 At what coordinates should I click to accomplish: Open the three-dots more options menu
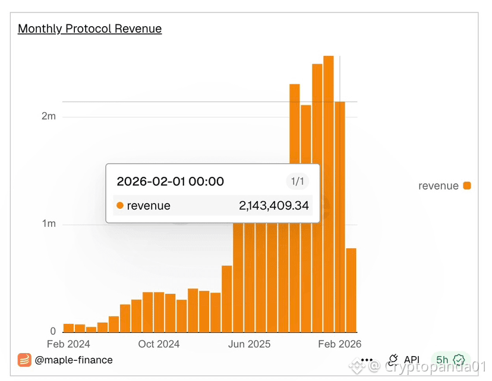tap(367, 360)
